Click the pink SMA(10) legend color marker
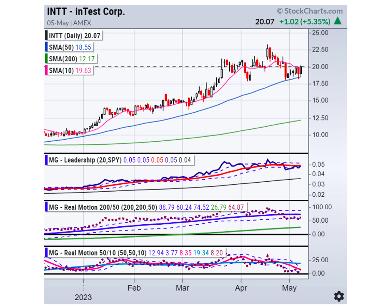 tap(46, 70)
